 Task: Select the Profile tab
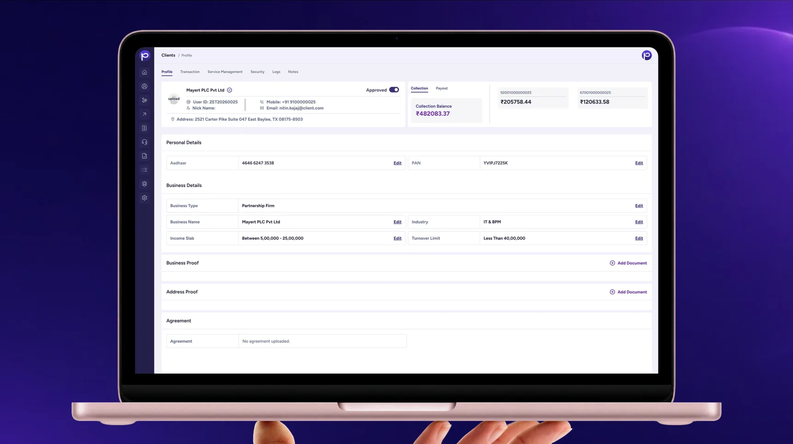tap(167, 72)
